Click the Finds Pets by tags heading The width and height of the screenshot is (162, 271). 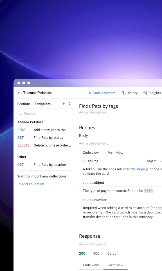coord(98,106)
